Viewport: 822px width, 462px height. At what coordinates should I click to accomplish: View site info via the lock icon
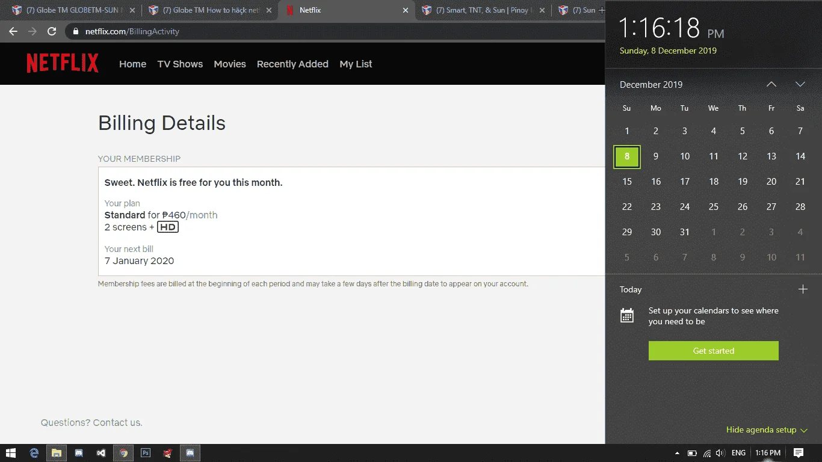pyautogui.click(x=76, y=31)
